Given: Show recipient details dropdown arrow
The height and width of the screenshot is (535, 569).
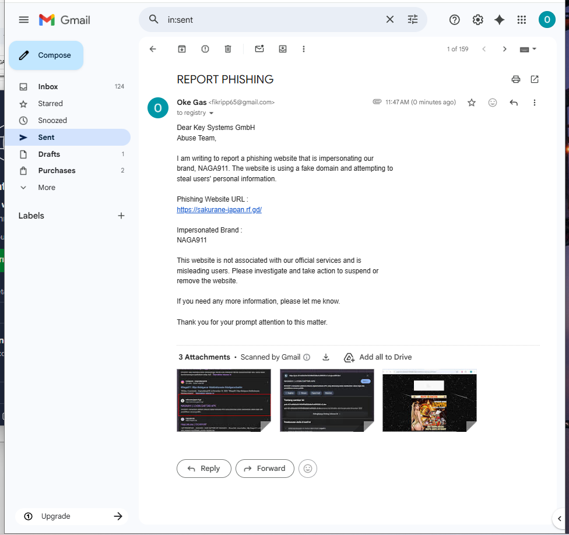Looking at the screenshot, I should tap(211, 113).
